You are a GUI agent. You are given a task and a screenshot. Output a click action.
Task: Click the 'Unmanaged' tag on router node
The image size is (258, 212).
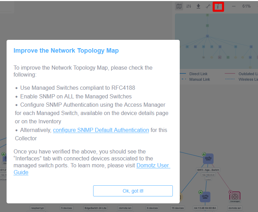(235, 201)
